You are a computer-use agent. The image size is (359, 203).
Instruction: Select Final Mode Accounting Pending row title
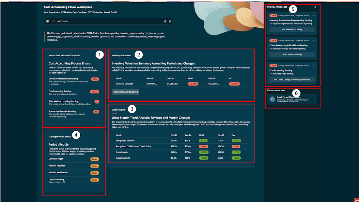(63, 102)
